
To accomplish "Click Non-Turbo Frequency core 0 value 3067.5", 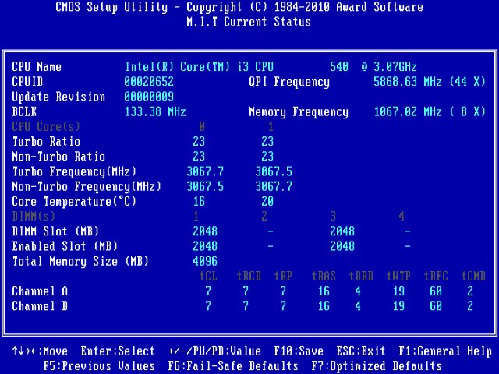I will tap(205, 186).
